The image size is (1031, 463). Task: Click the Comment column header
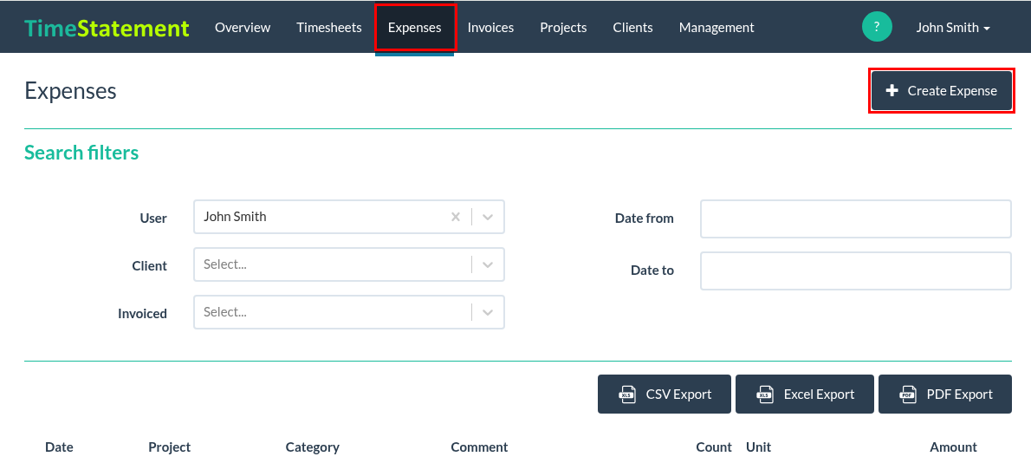[x=479, y=447]
